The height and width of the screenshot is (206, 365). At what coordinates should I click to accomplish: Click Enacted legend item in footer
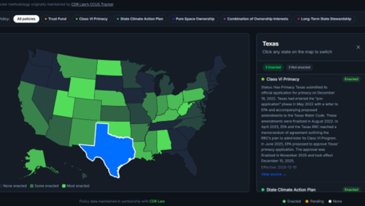point(291,201)
